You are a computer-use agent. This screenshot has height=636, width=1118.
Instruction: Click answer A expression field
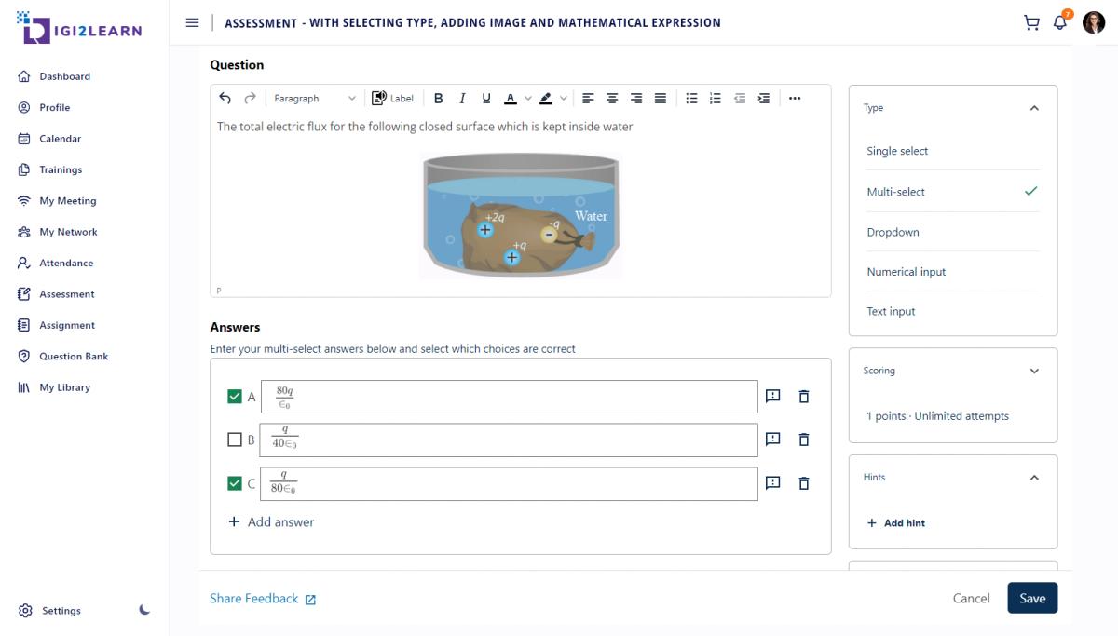[x=509, y=397]
